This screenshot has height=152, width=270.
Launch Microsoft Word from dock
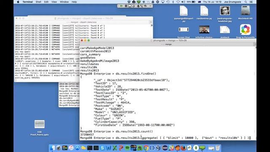[x=108, y=148]
